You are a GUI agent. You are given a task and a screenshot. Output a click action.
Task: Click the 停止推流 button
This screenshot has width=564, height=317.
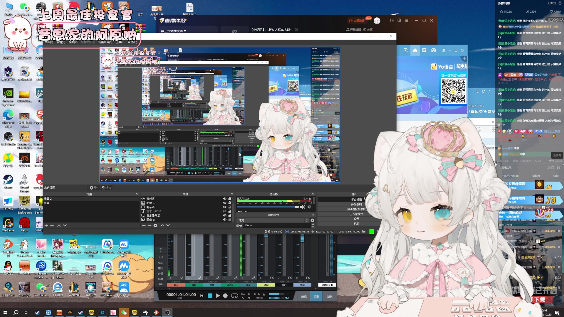(x=356, y=200)
